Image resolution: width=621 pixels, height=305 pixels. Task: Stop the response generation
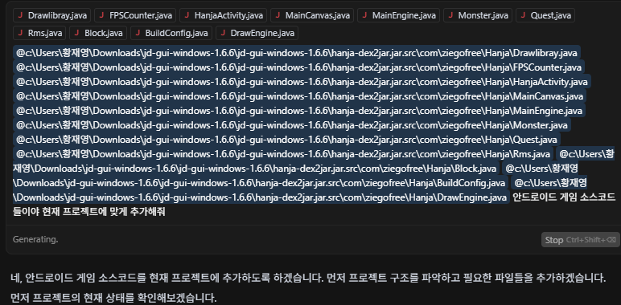(580, 240)
